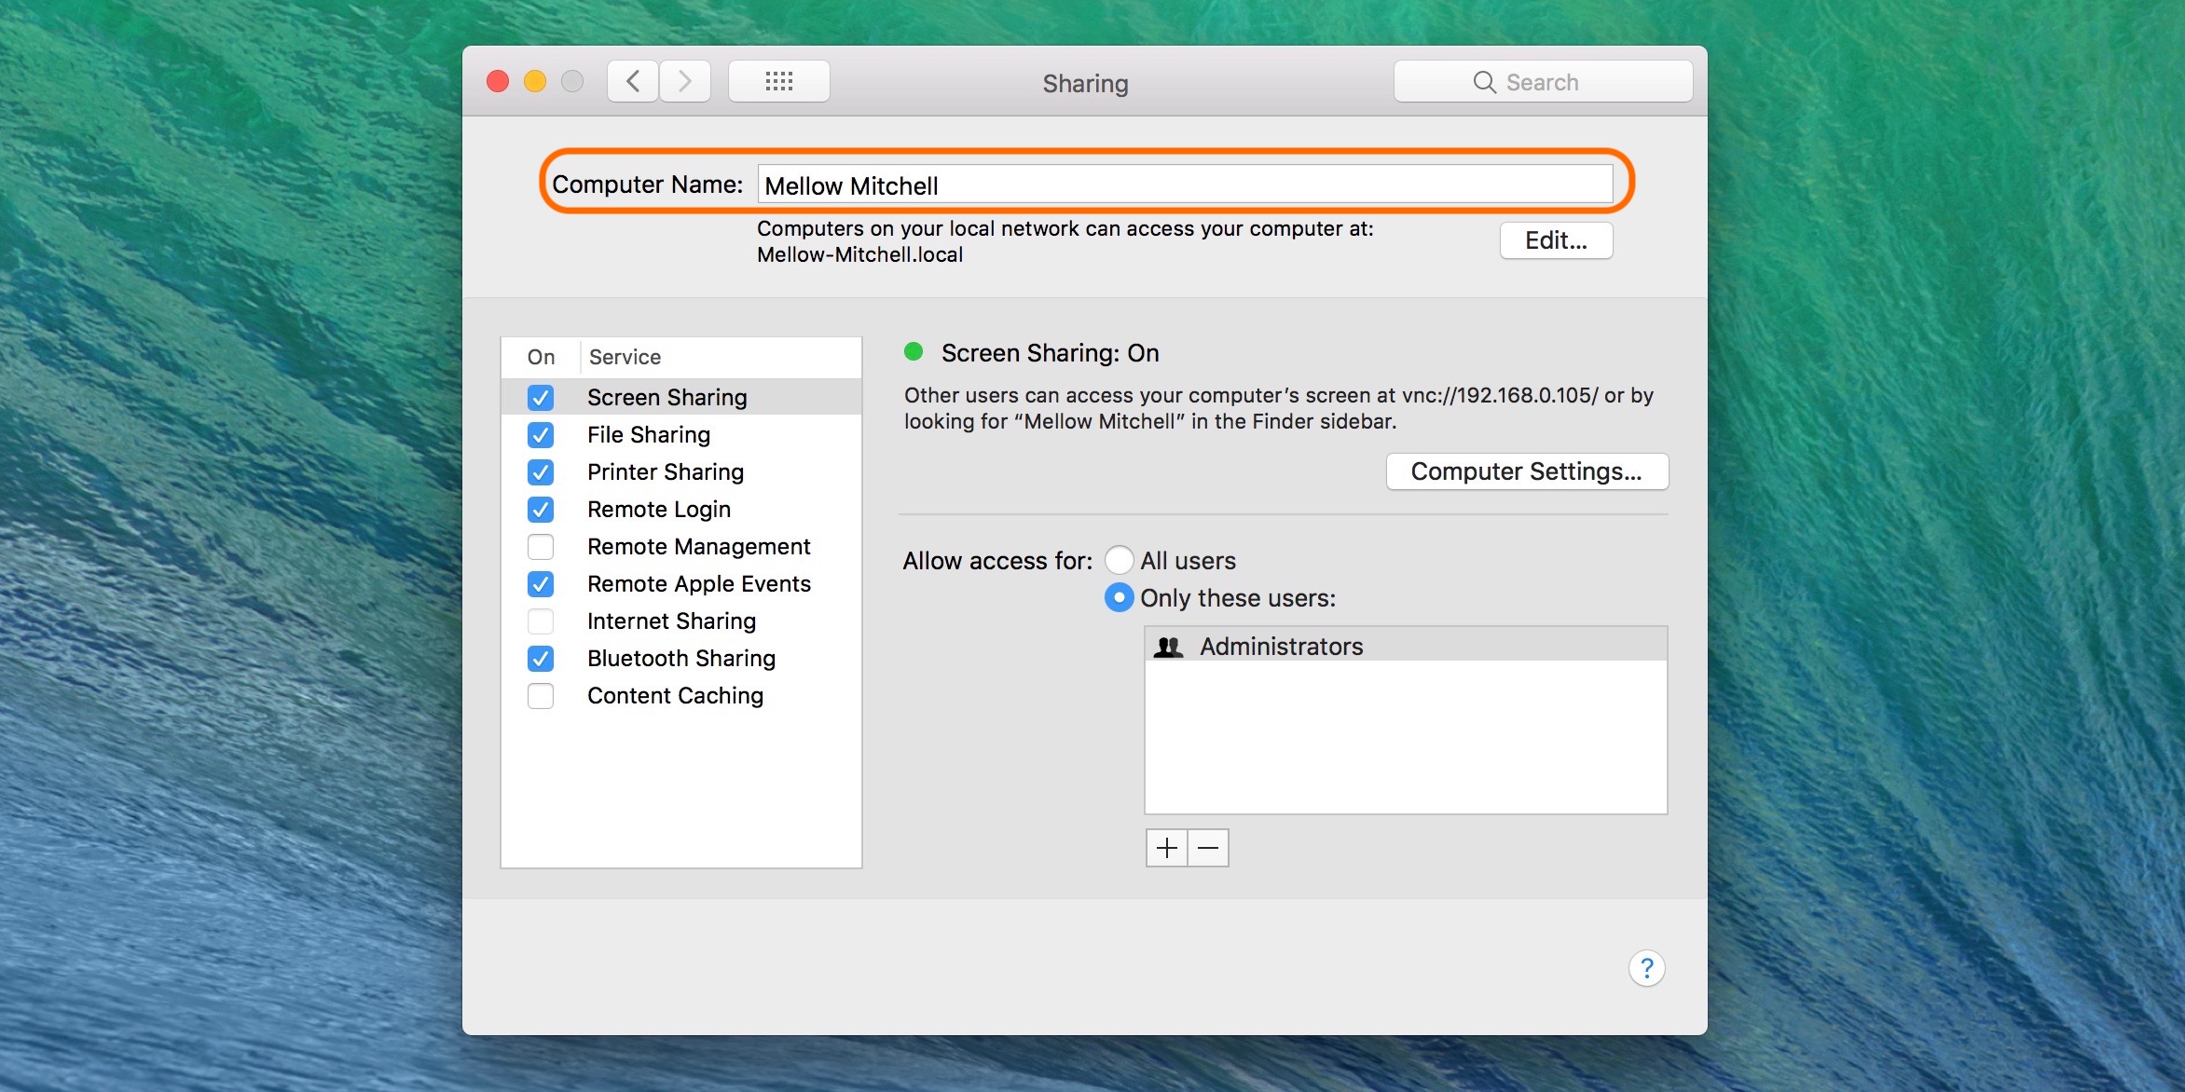Disable Content Caching checkbox
Image resolution: width=2185 pixels, height=1092 pixels.
point(543,695)
